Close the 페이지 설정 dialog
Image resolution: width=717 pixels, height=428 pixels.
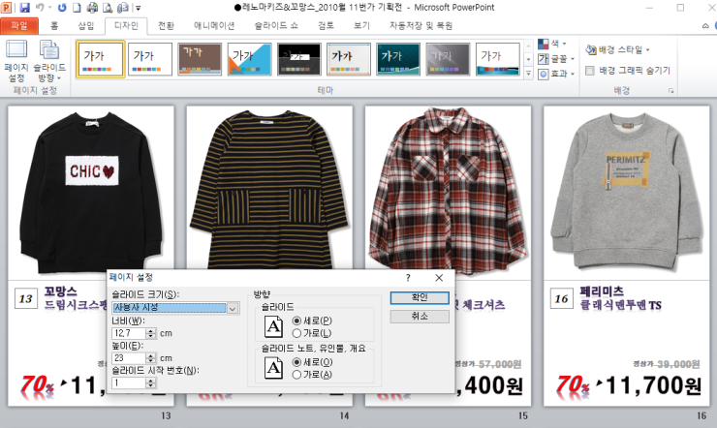pyautogui.click(x=439, y=278)
